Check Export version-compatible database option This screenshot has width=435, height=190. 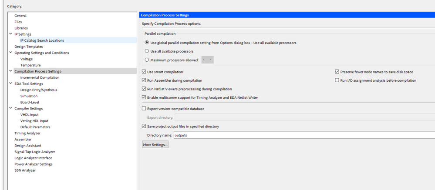pyautogui.click(x=144, y=109)
